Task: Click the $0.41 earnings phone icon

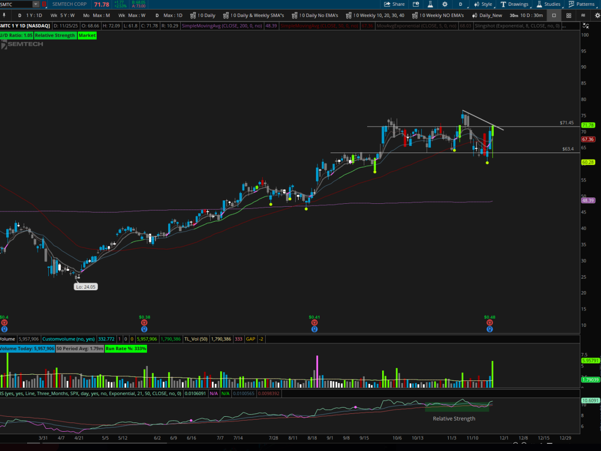Action: pos(315,323)
